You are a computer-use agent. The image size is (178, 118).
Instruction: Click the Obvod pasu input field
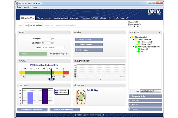coord(46,38)
